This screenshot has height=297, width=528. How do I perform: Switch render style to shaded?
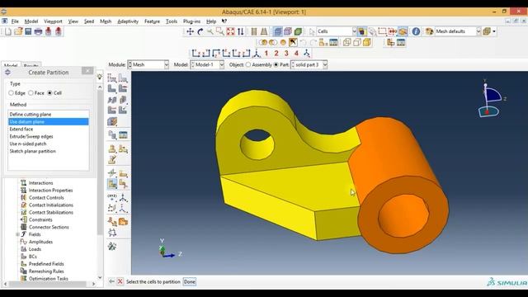point(298,31)
